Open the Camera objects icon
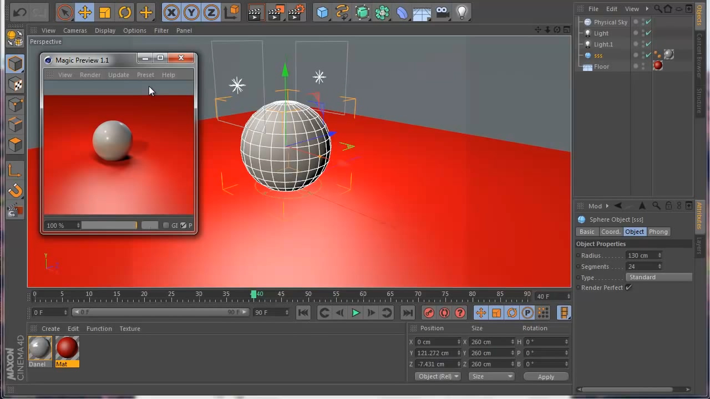This screenshot has height=399, width=710. point(442,12)
